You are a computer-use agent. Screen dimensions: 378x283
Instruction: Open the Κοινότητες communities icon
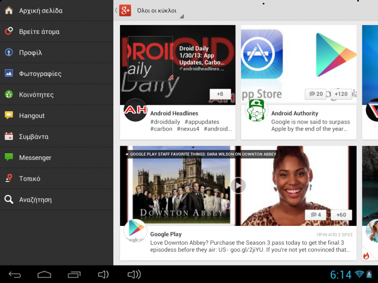coord(9,94)
